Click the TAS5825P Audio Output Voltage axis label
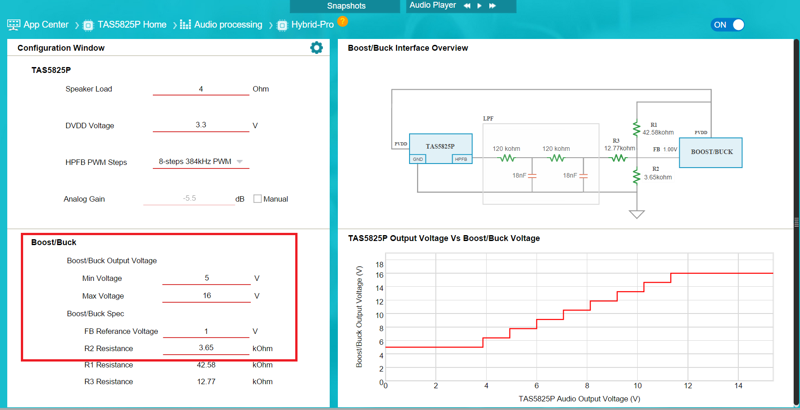The height and width of the screenshot is (410, 800). (579, 399)
